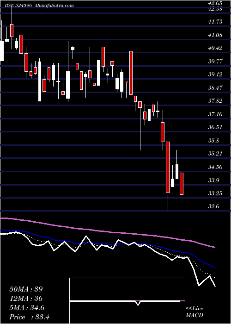Click the 37.16 price axis label

point(215,114)
